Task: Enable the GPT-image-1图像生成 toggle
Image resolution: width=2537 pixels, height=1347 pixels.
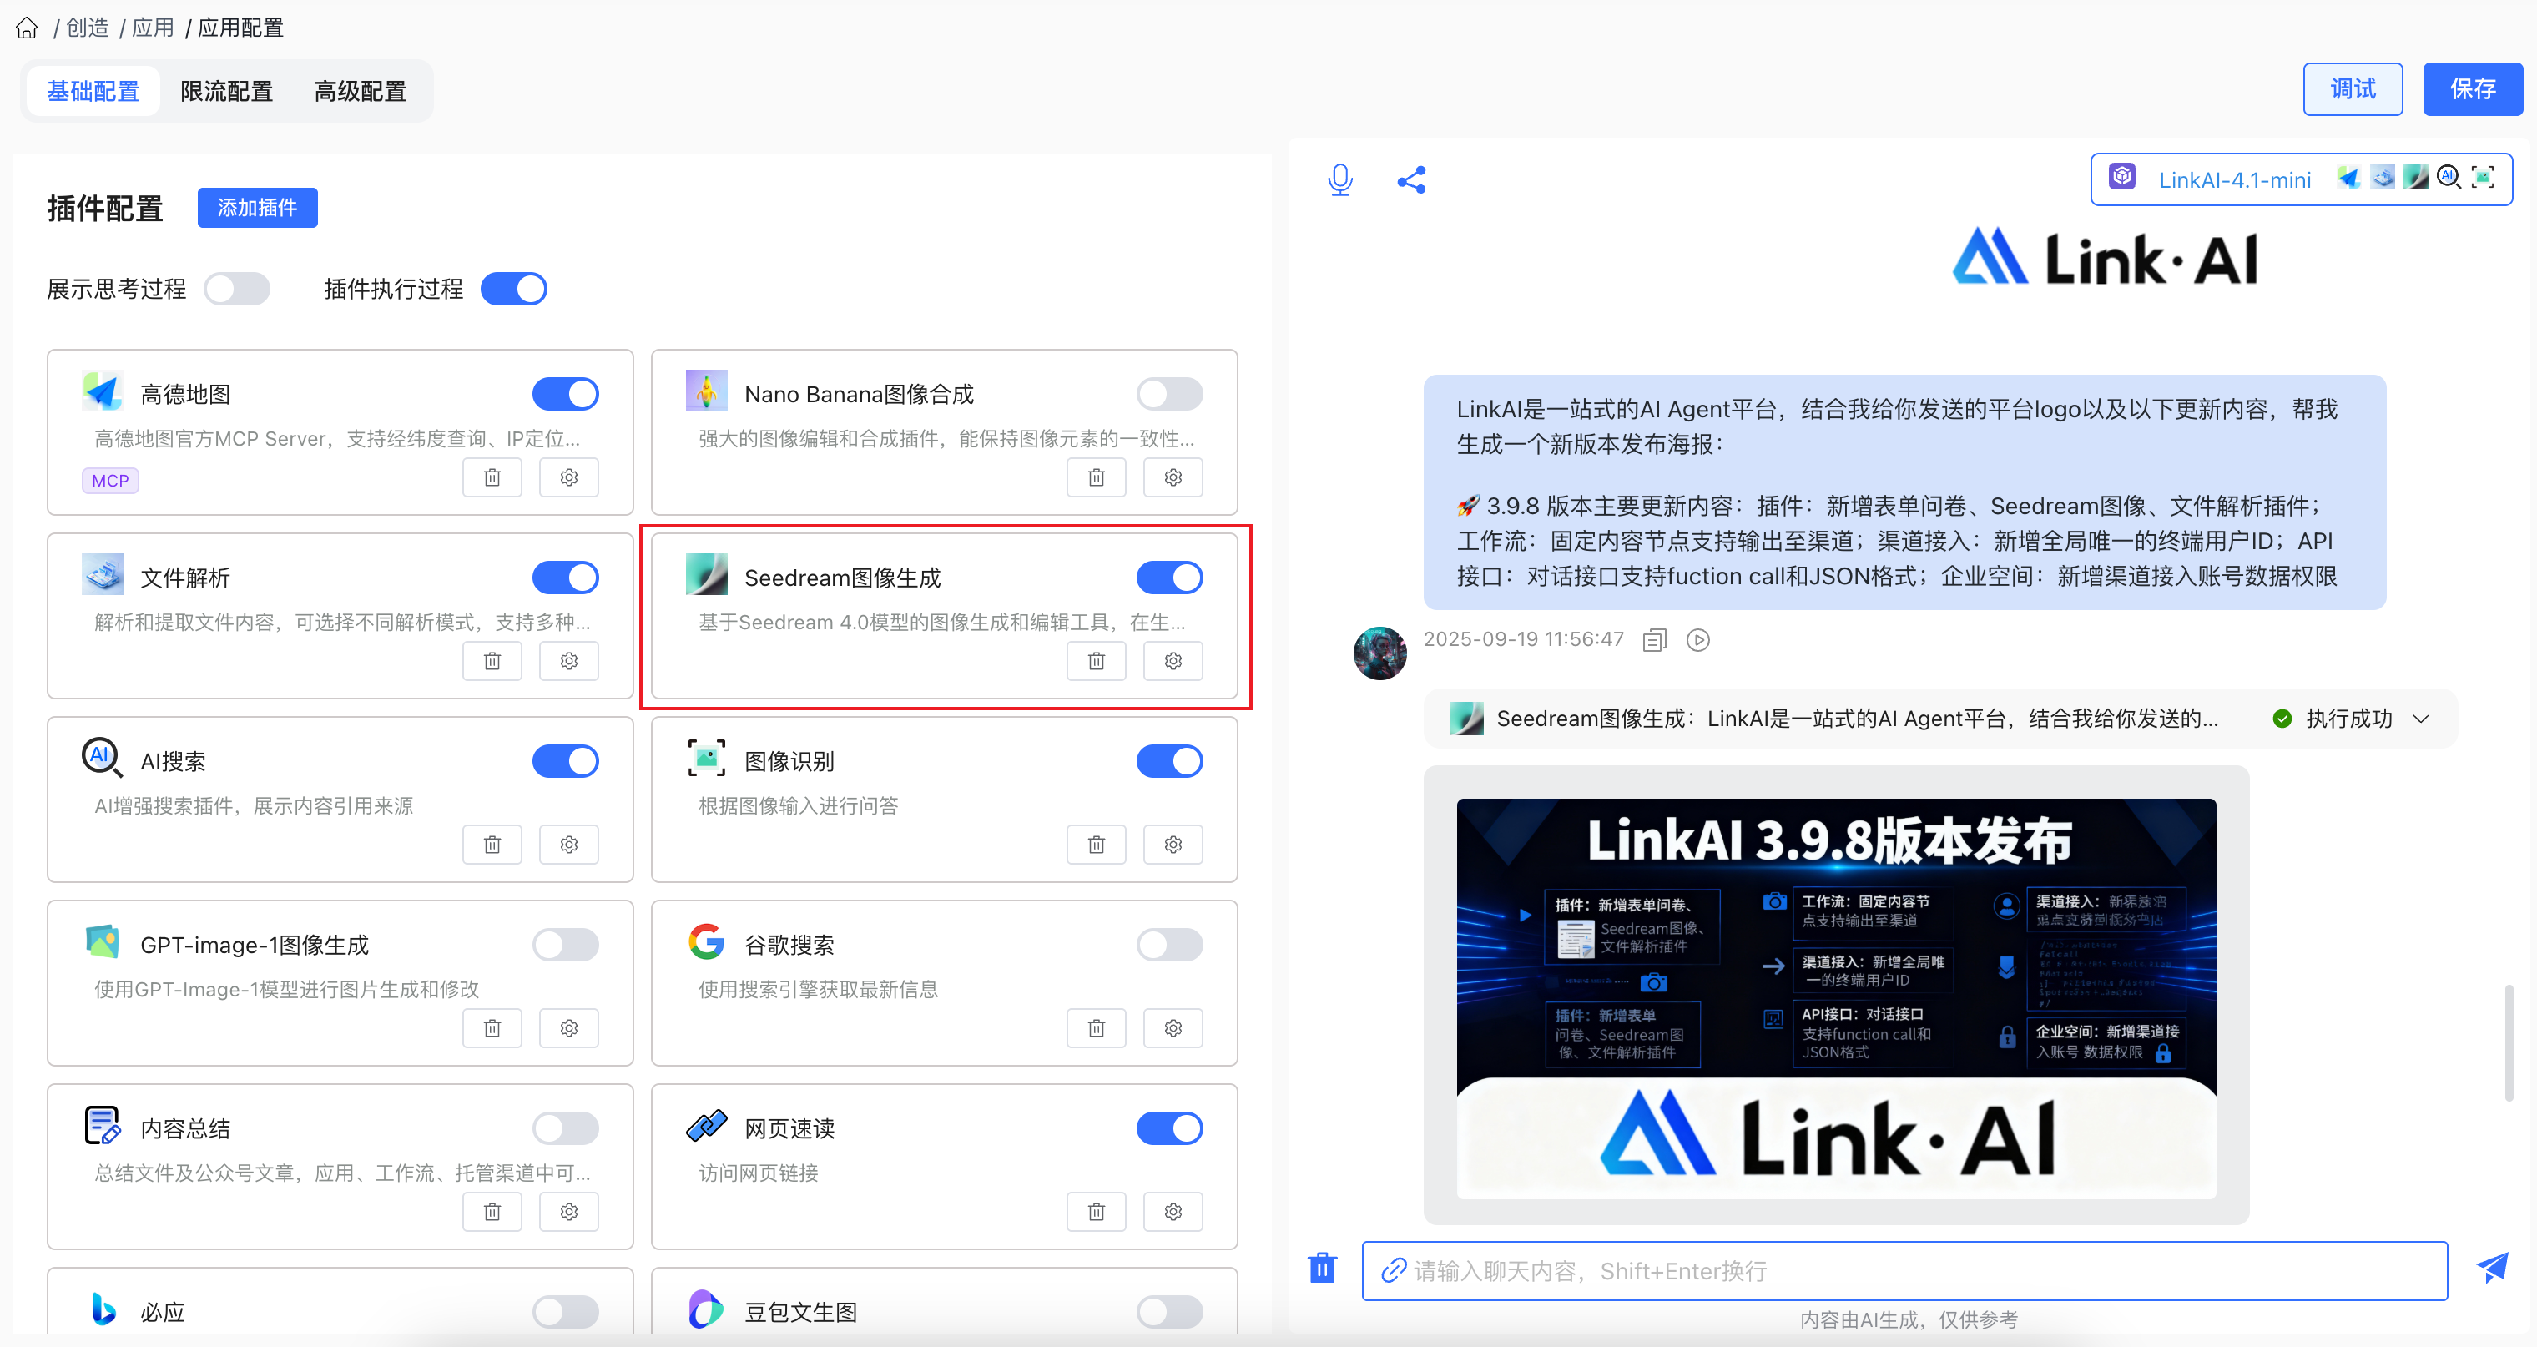Action: tap(565, 946)
